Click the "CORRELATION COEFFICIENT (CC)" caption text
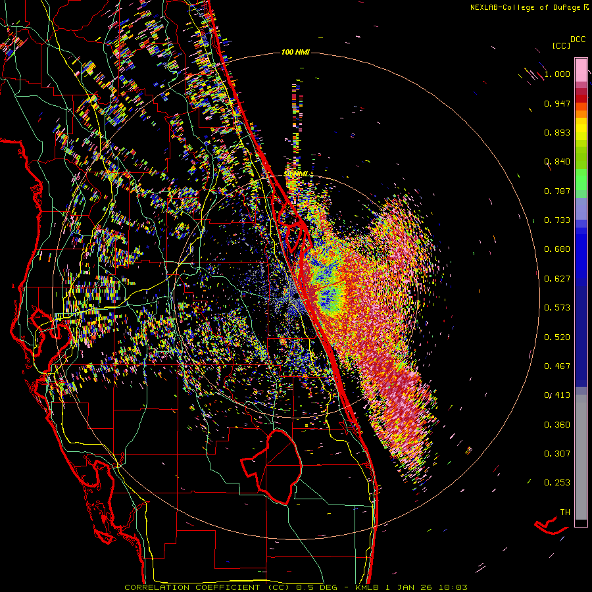This screenshot has width=592, height=592. click(x=207, y=587)
